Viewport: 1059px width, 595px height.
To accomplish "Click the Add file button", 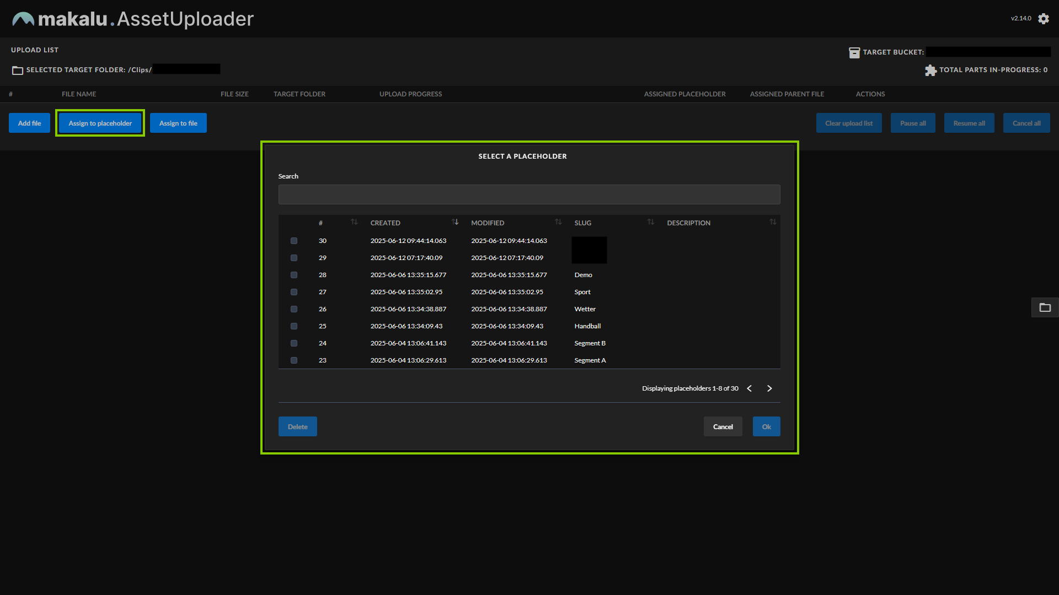I will [29, 123].
